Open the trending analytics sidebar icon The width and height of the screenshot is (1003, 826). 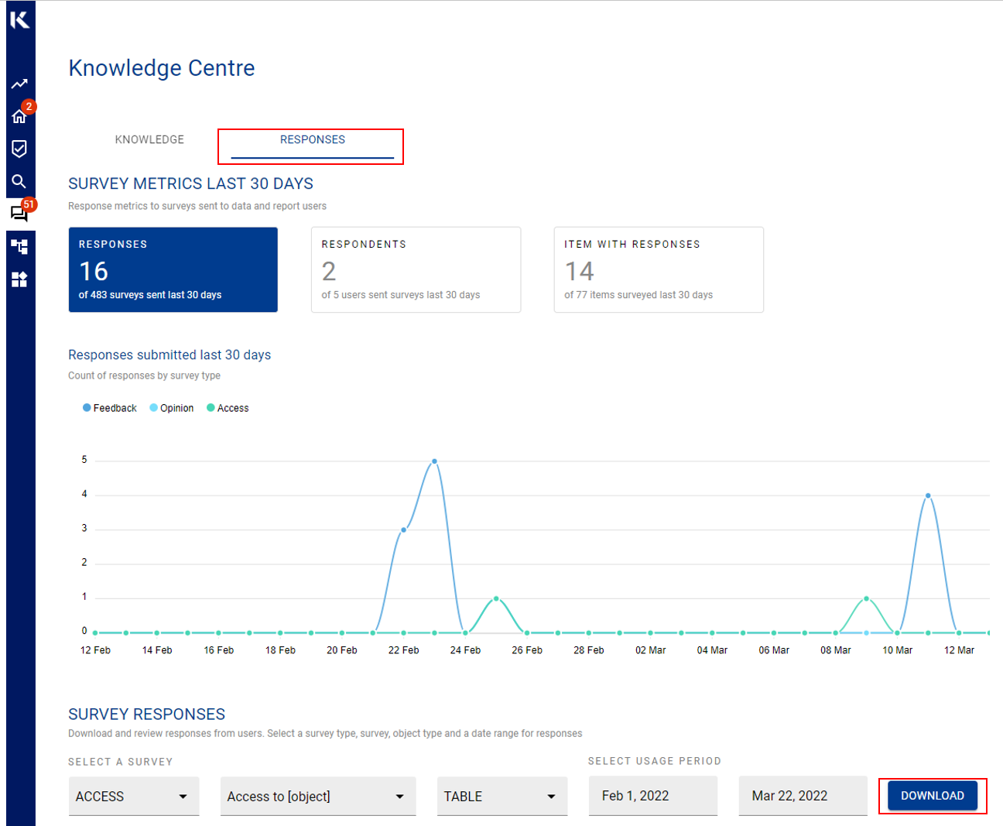tap(19, 84)
